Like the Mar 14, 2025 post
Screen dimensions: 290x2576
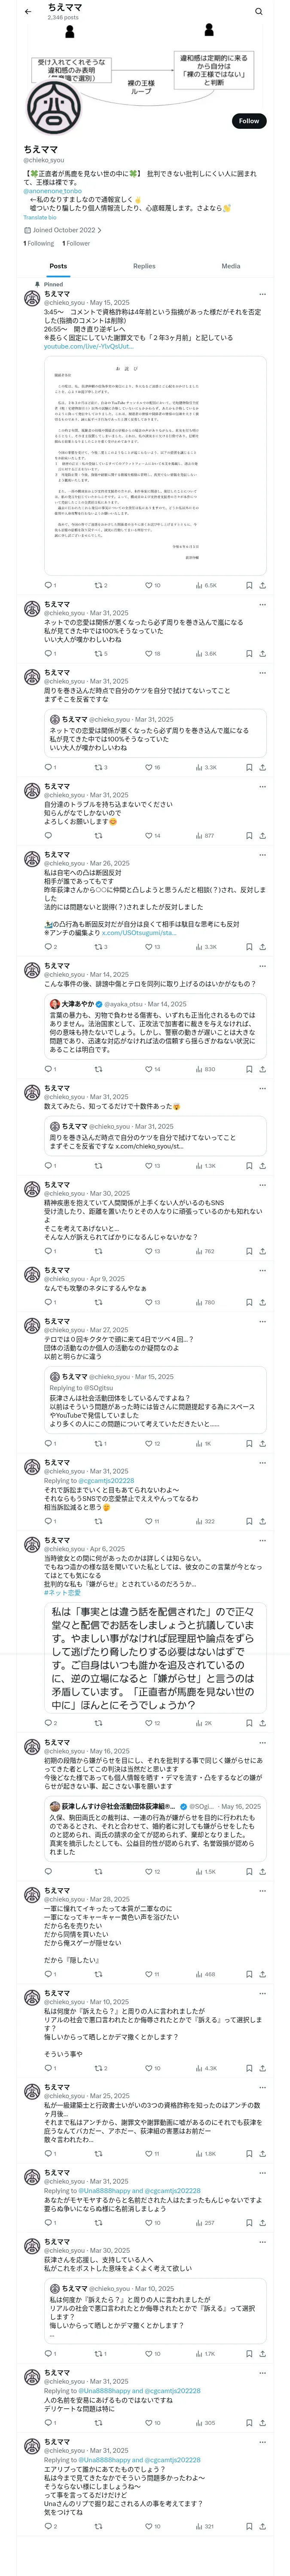tap(152, 1069)
